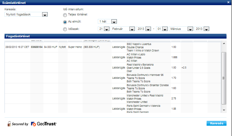232x136 pixels.
Task: Click odds value 1.60
Action: pos(174,88)
